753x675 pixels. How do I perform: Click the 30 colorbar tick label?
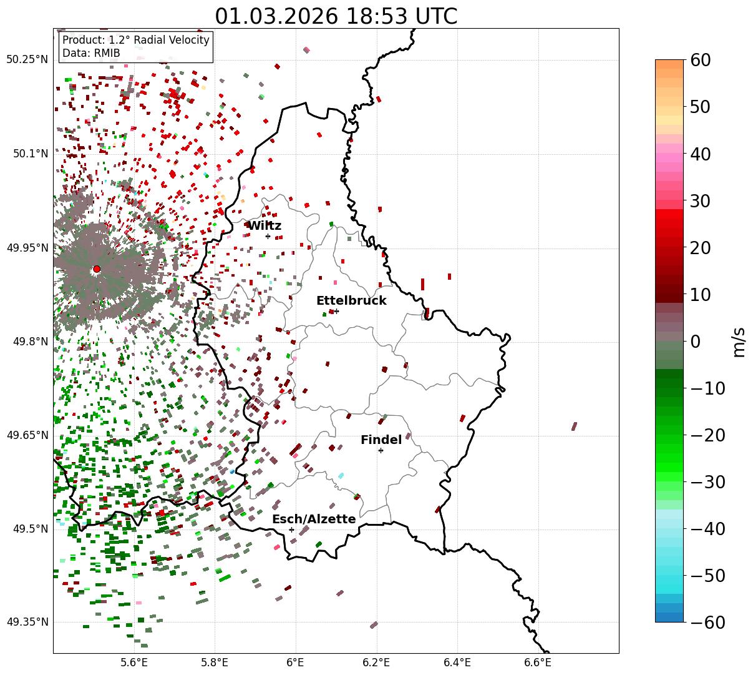[701, 200]
